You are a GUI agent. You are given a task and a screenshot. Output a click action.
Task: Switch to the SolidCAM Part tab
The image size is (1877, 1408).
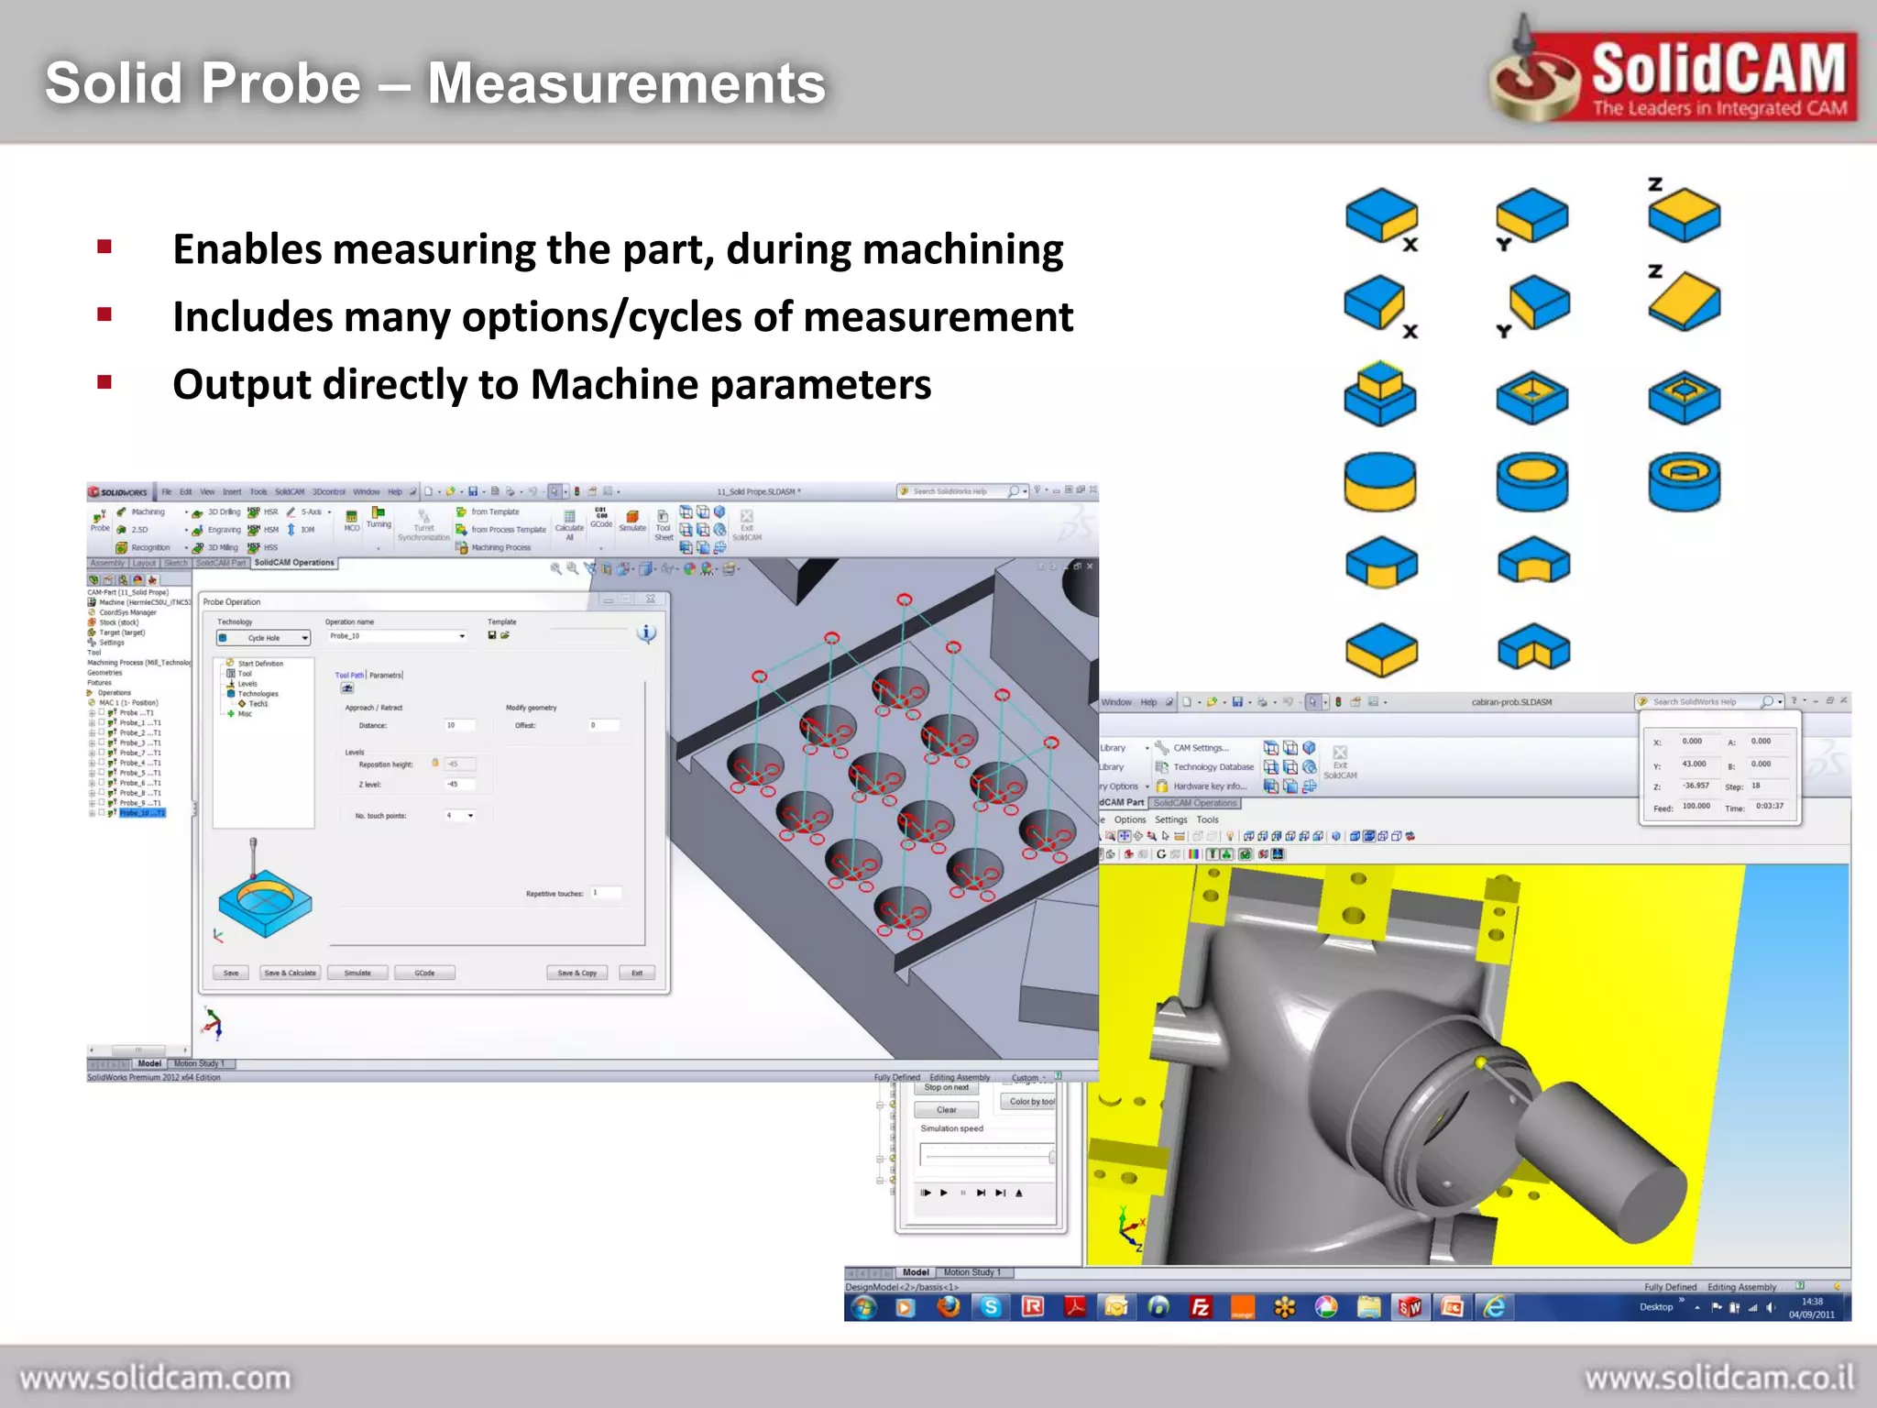tap(220, 563)
